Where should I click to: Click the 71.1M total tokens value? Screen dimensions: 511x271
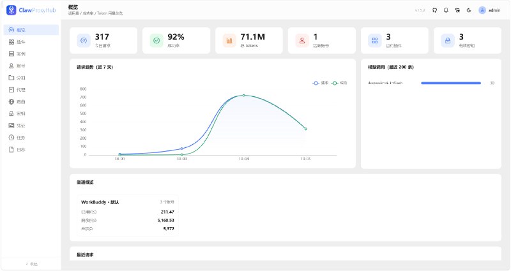pyautogui.click(x=252, y=37)
